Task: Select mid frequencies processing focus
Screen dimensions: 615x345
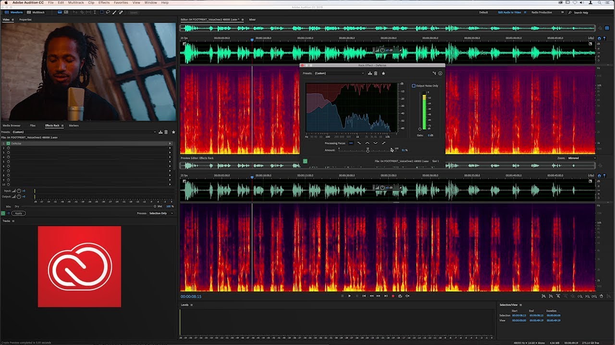Action: [367, 143]
